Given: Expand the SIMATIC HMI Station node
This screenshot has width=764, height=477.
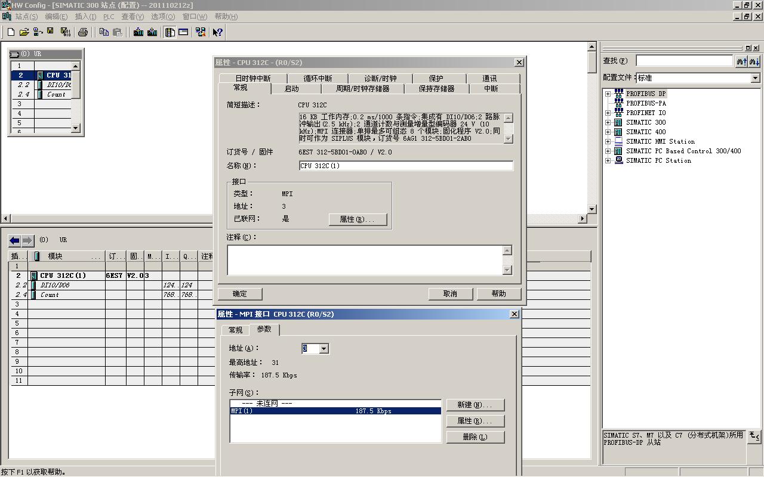Looking at the screenshot, I should pos(608,141).
